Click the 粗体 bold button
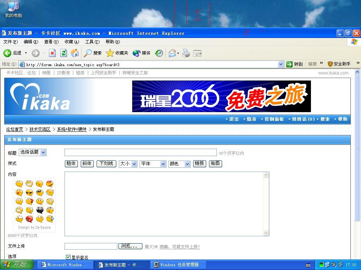Screen dimensions: 361x270 [x=71, y=163]
